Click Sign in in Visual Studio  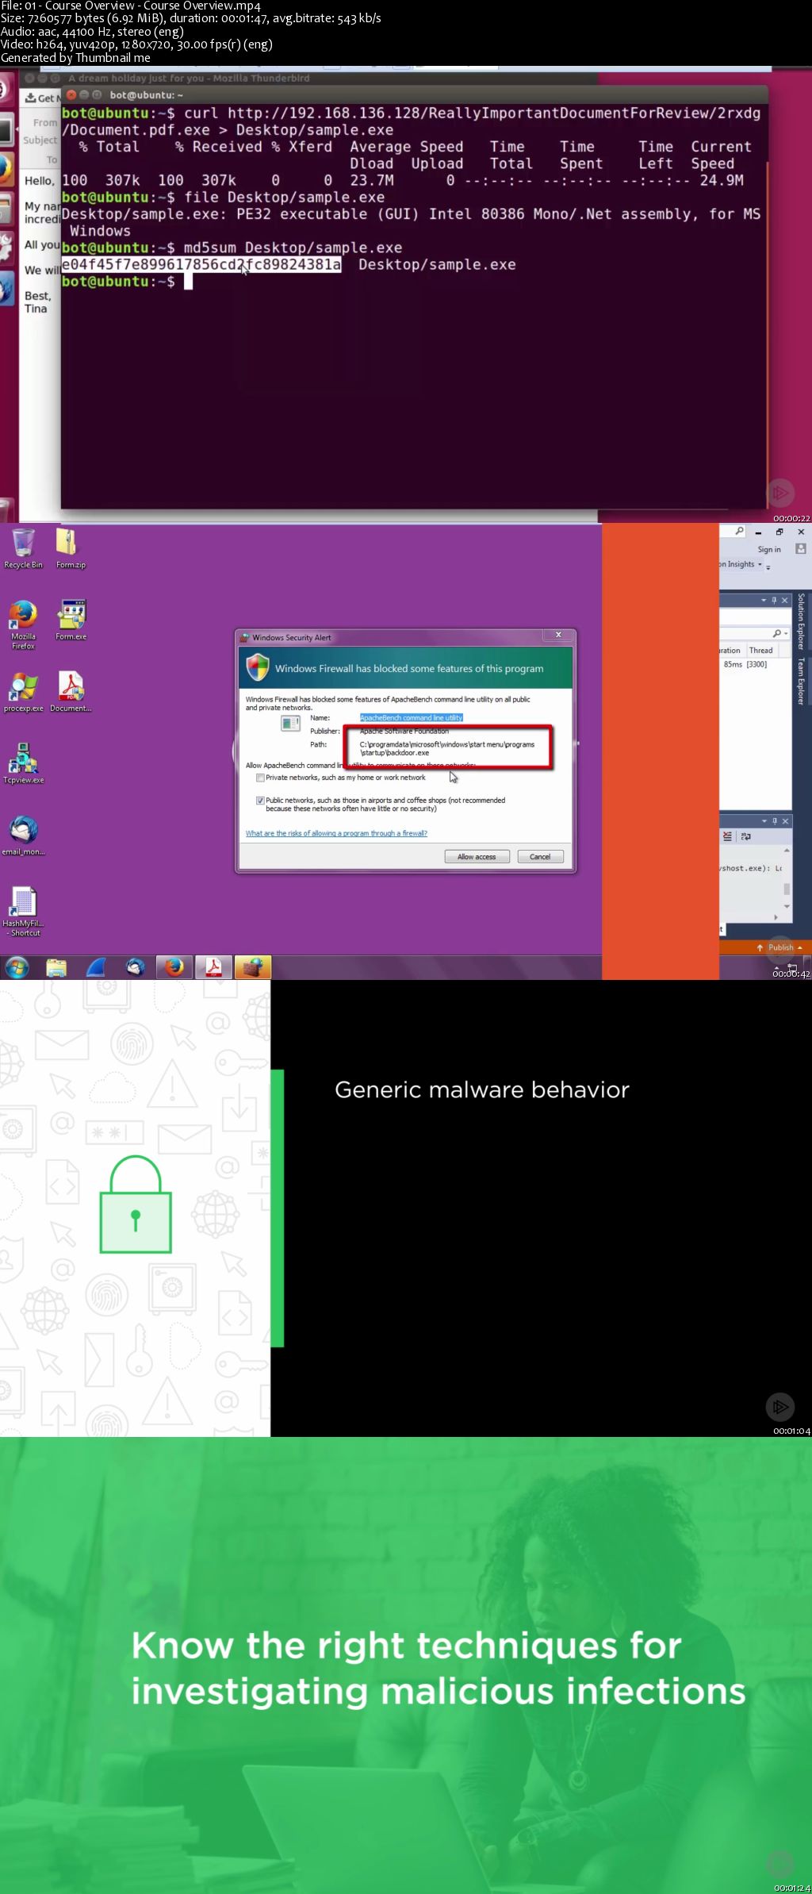pyautogui.click(x=769, y=549)
